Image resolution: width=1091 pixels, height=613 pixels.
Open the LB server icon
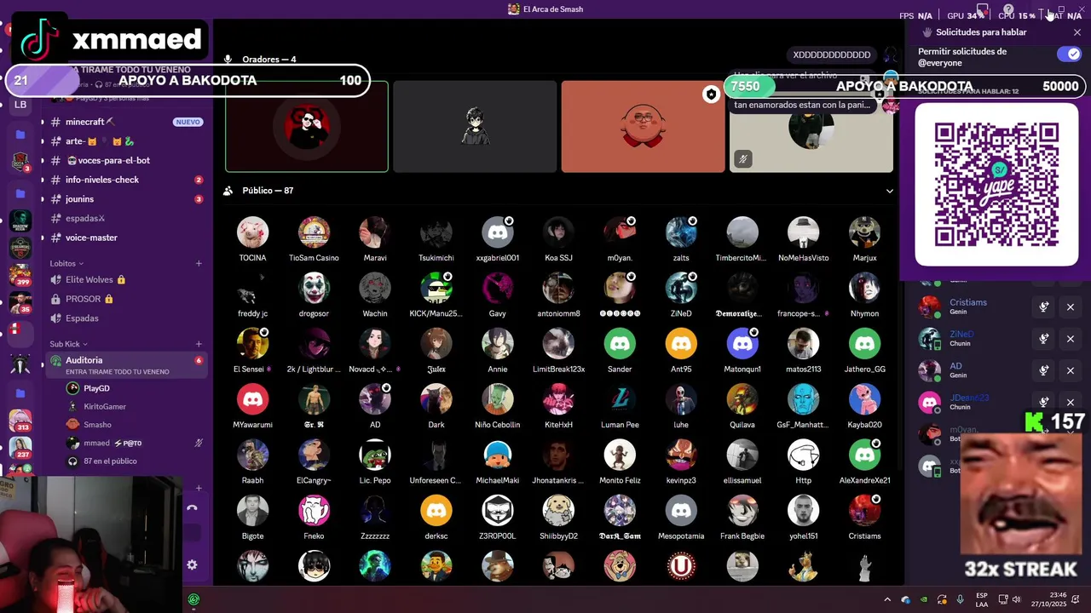pyautogui.click(x=20, y=105)
